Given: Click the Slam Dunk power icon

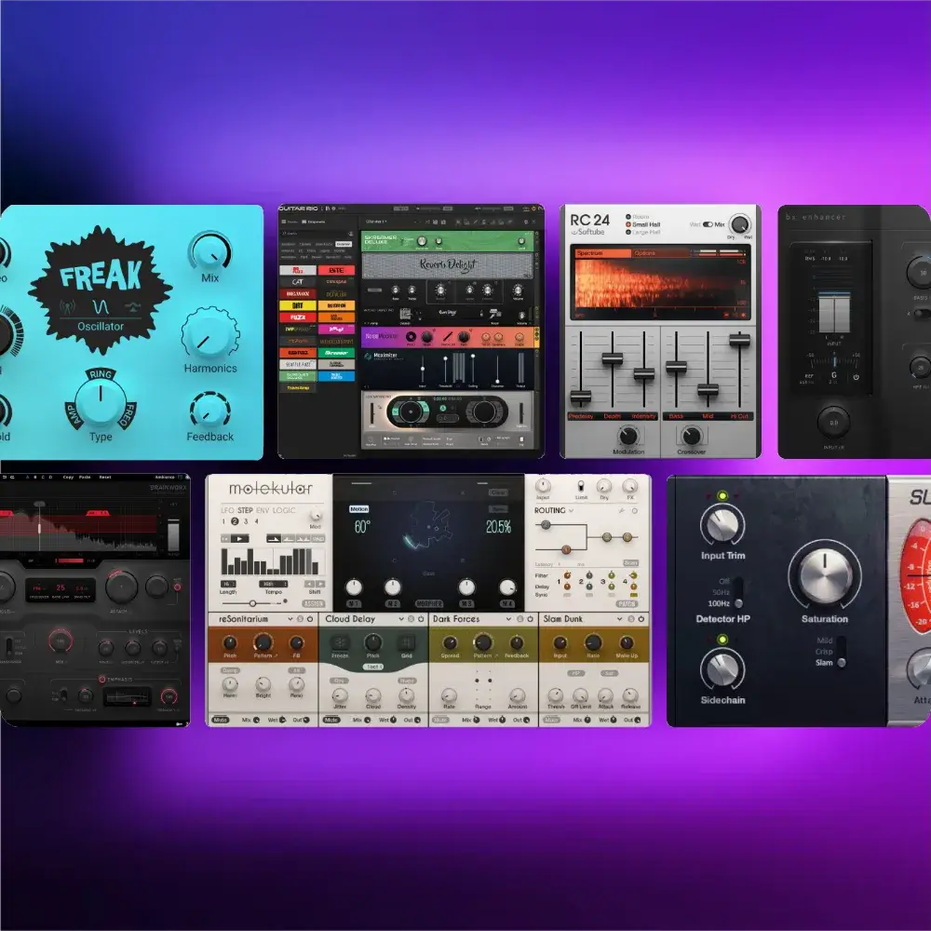Looking at the screenshot, I should pos(641,619).
